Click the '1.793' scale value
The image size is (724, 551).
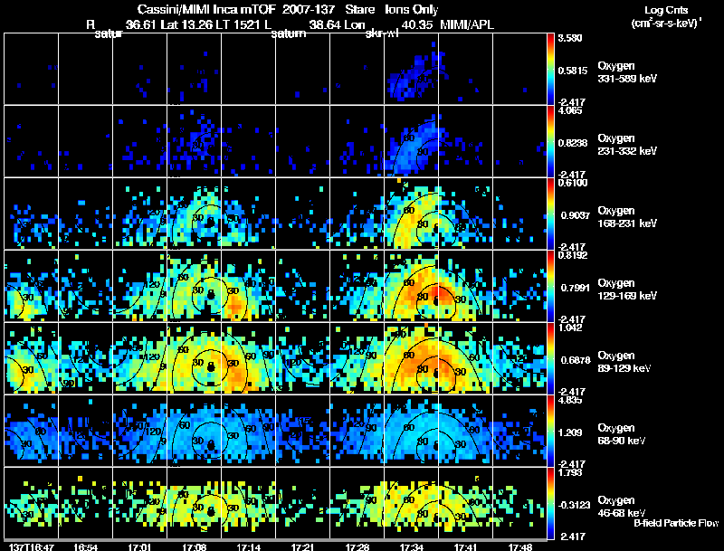pyautogui.click(x=570, y=472)
